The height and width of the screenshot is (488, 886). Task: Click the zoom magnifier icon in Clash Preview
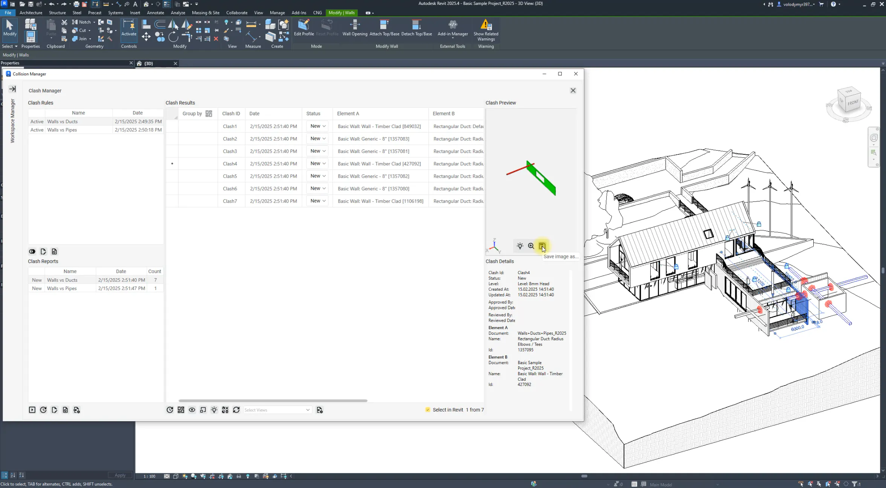pos(531,246)
